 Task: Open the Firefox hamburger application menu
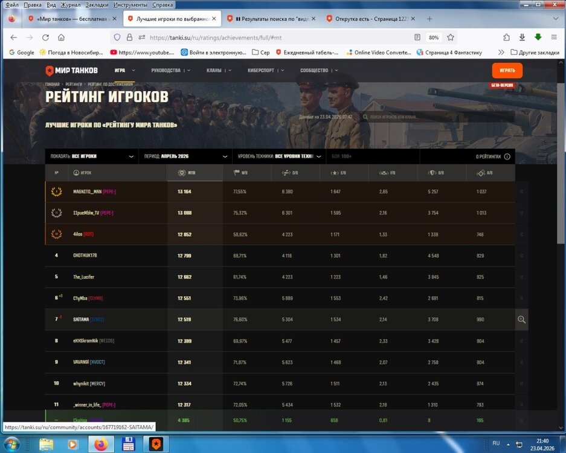[x=554, y=37]
